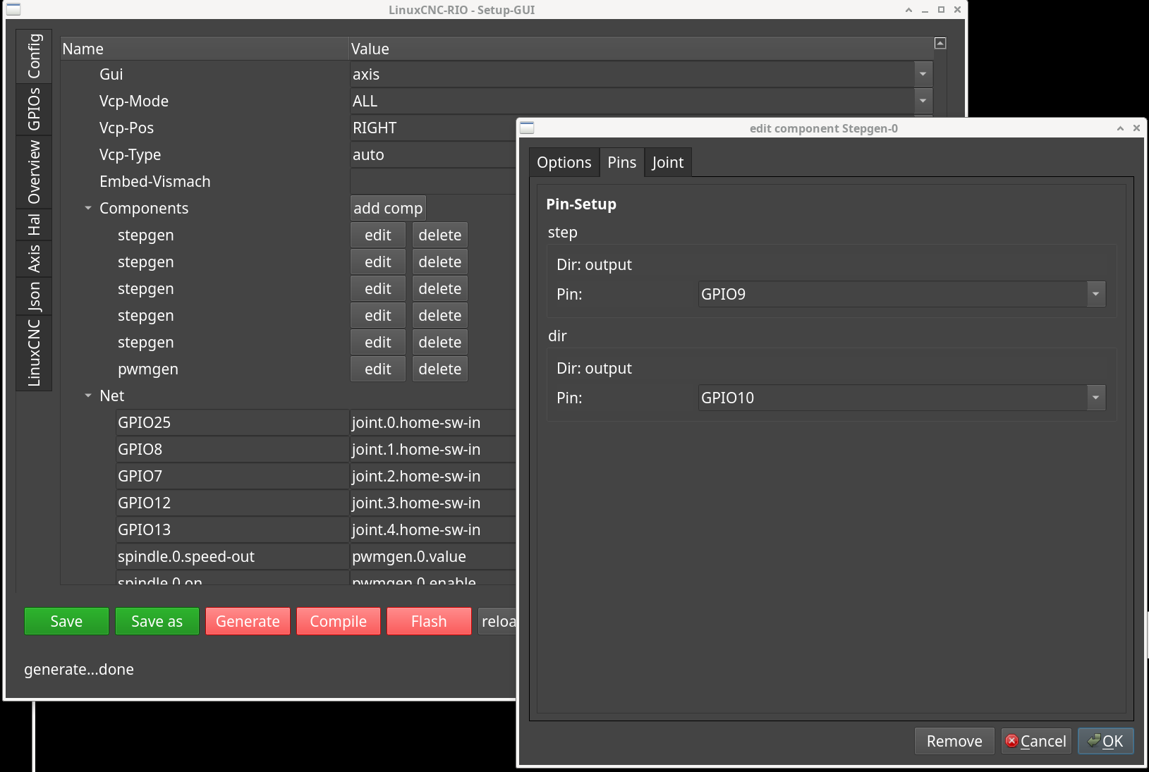Select the Pins tab in Stepgen dialog
1149x772 pixels.
click(x=621, y=162)
